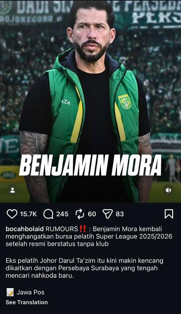Open comments via the speech bubble icon
Screen dimensions: 181x314
(48, 214)
